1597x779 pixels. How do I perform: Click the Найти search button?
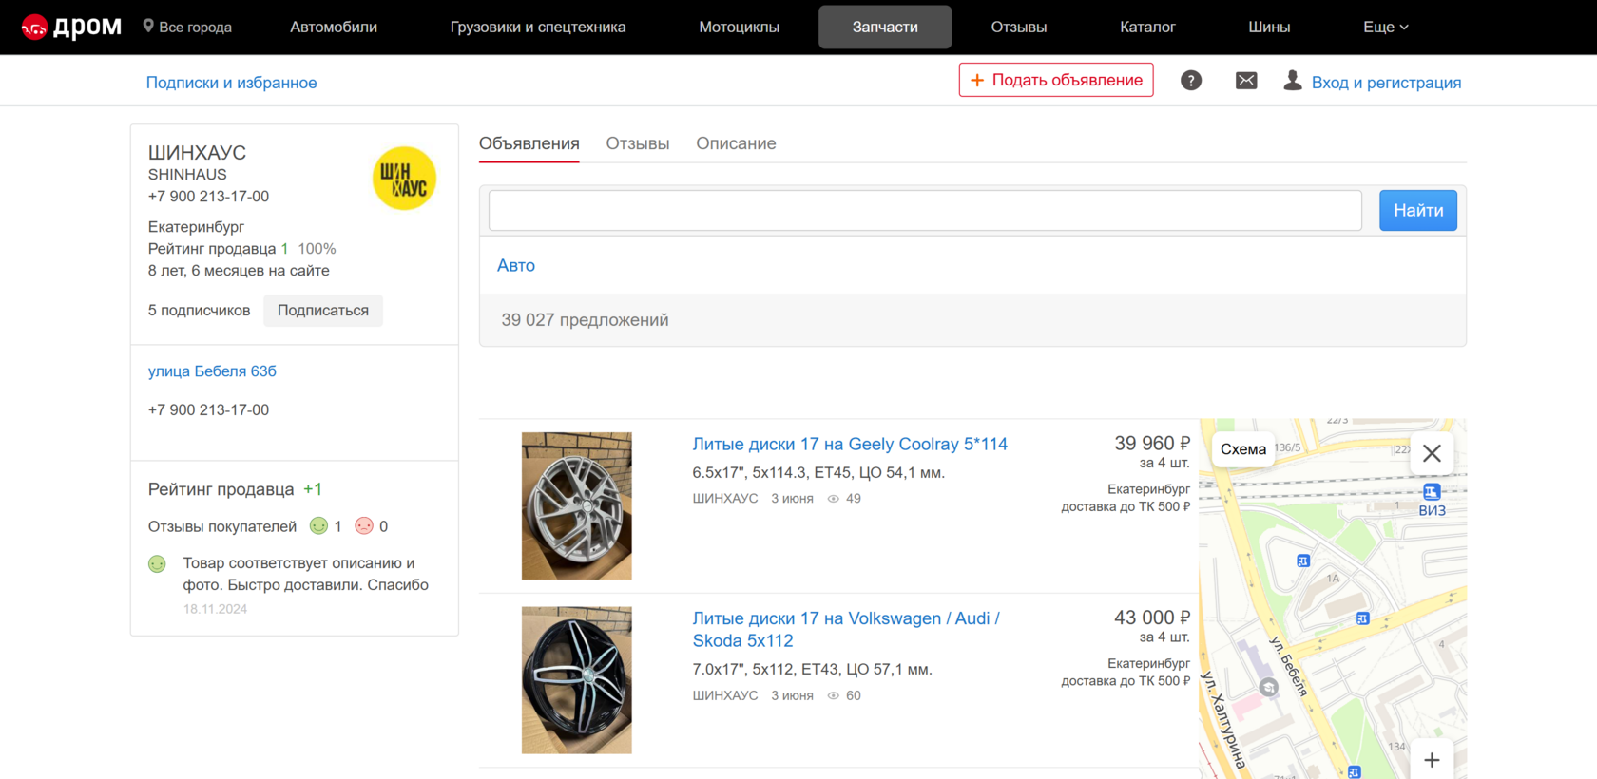coord(1418,210)
